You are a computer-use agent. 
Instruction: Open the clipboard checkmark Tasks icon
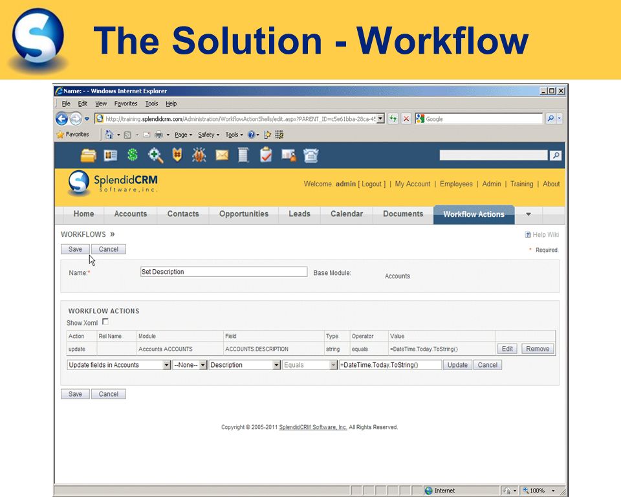pos(266,155)
